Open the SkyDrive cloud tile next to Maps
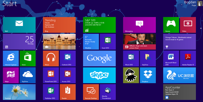 [28, 75]
